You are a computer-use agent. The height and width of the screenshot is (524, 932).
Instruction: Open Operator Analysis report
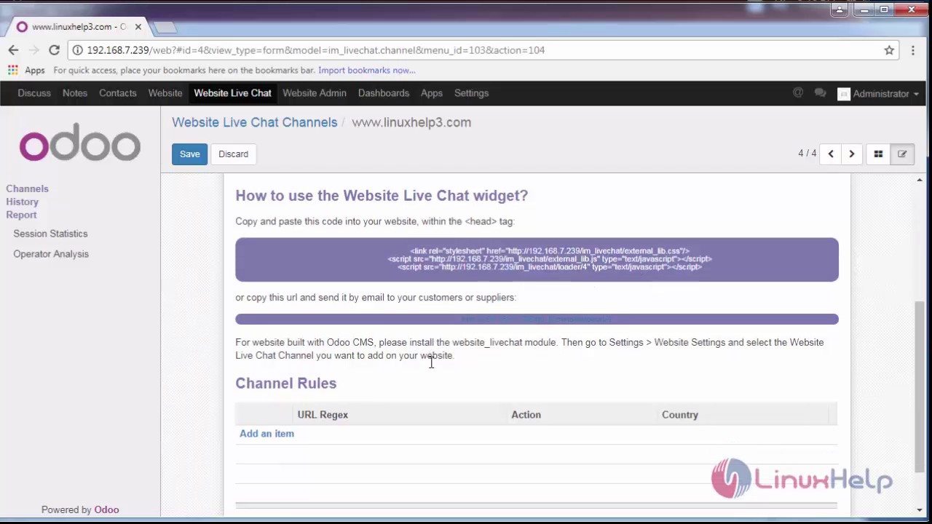click(x=51, y=254)
